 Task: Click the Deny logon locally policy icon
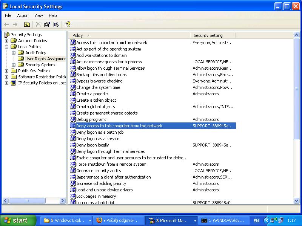coord(73,145)
